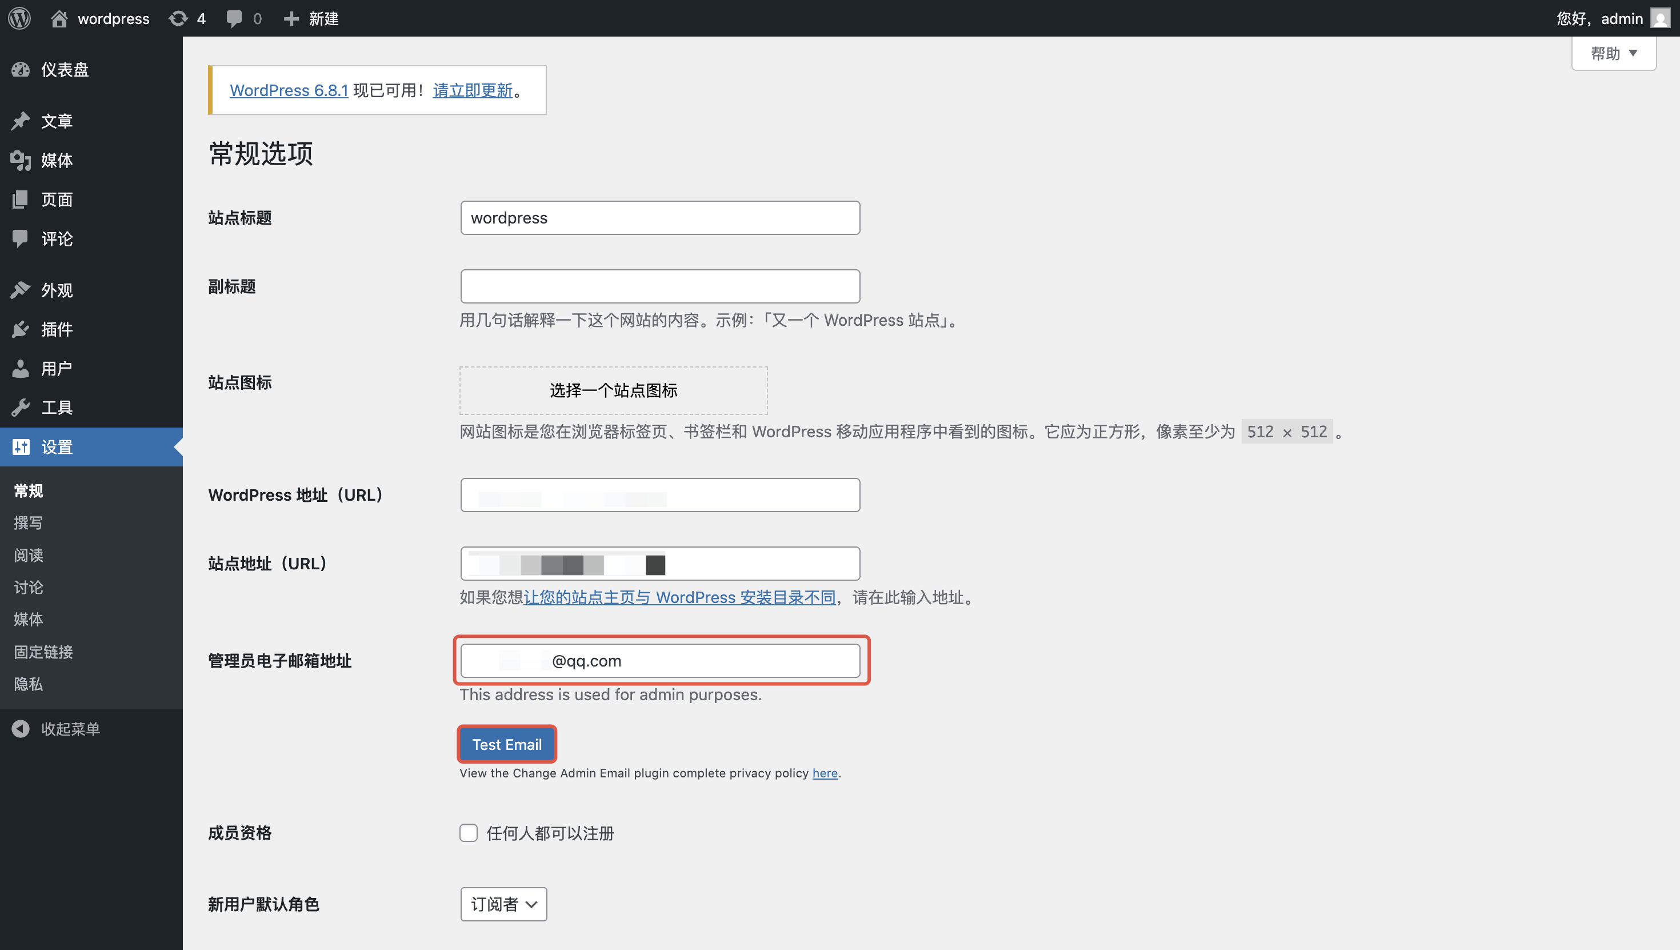This screenshot has width=1680, height=950.
Task: Click the 用户 user icon
Action: point(21,368)
